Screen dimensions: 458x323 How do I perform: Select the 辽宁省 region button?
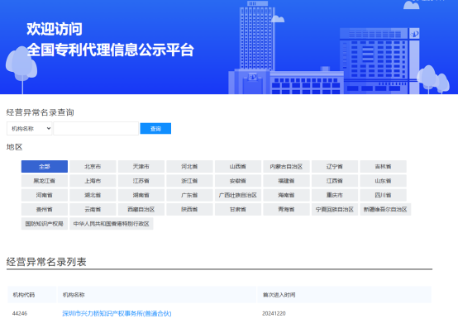[x=335, y=167]
